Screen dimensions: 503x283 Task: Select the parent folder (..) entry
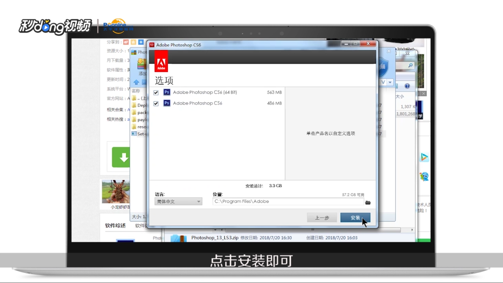click(139, 98)
